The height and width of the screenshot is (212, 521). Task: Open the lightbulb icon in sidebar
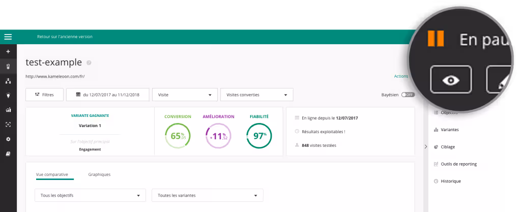coord(8,96)
